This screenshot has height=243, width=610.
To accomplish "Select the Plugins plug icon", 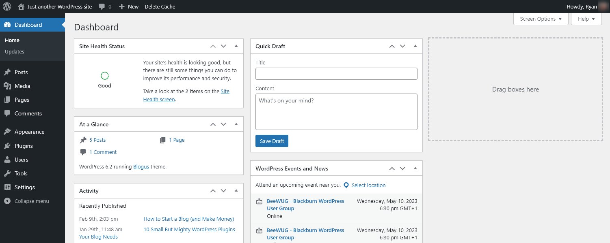I will click(8, 146).
